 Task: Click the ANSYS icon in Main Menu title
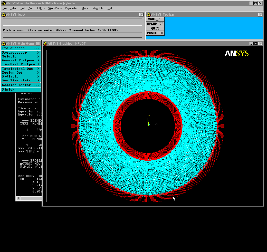[4, 44]
